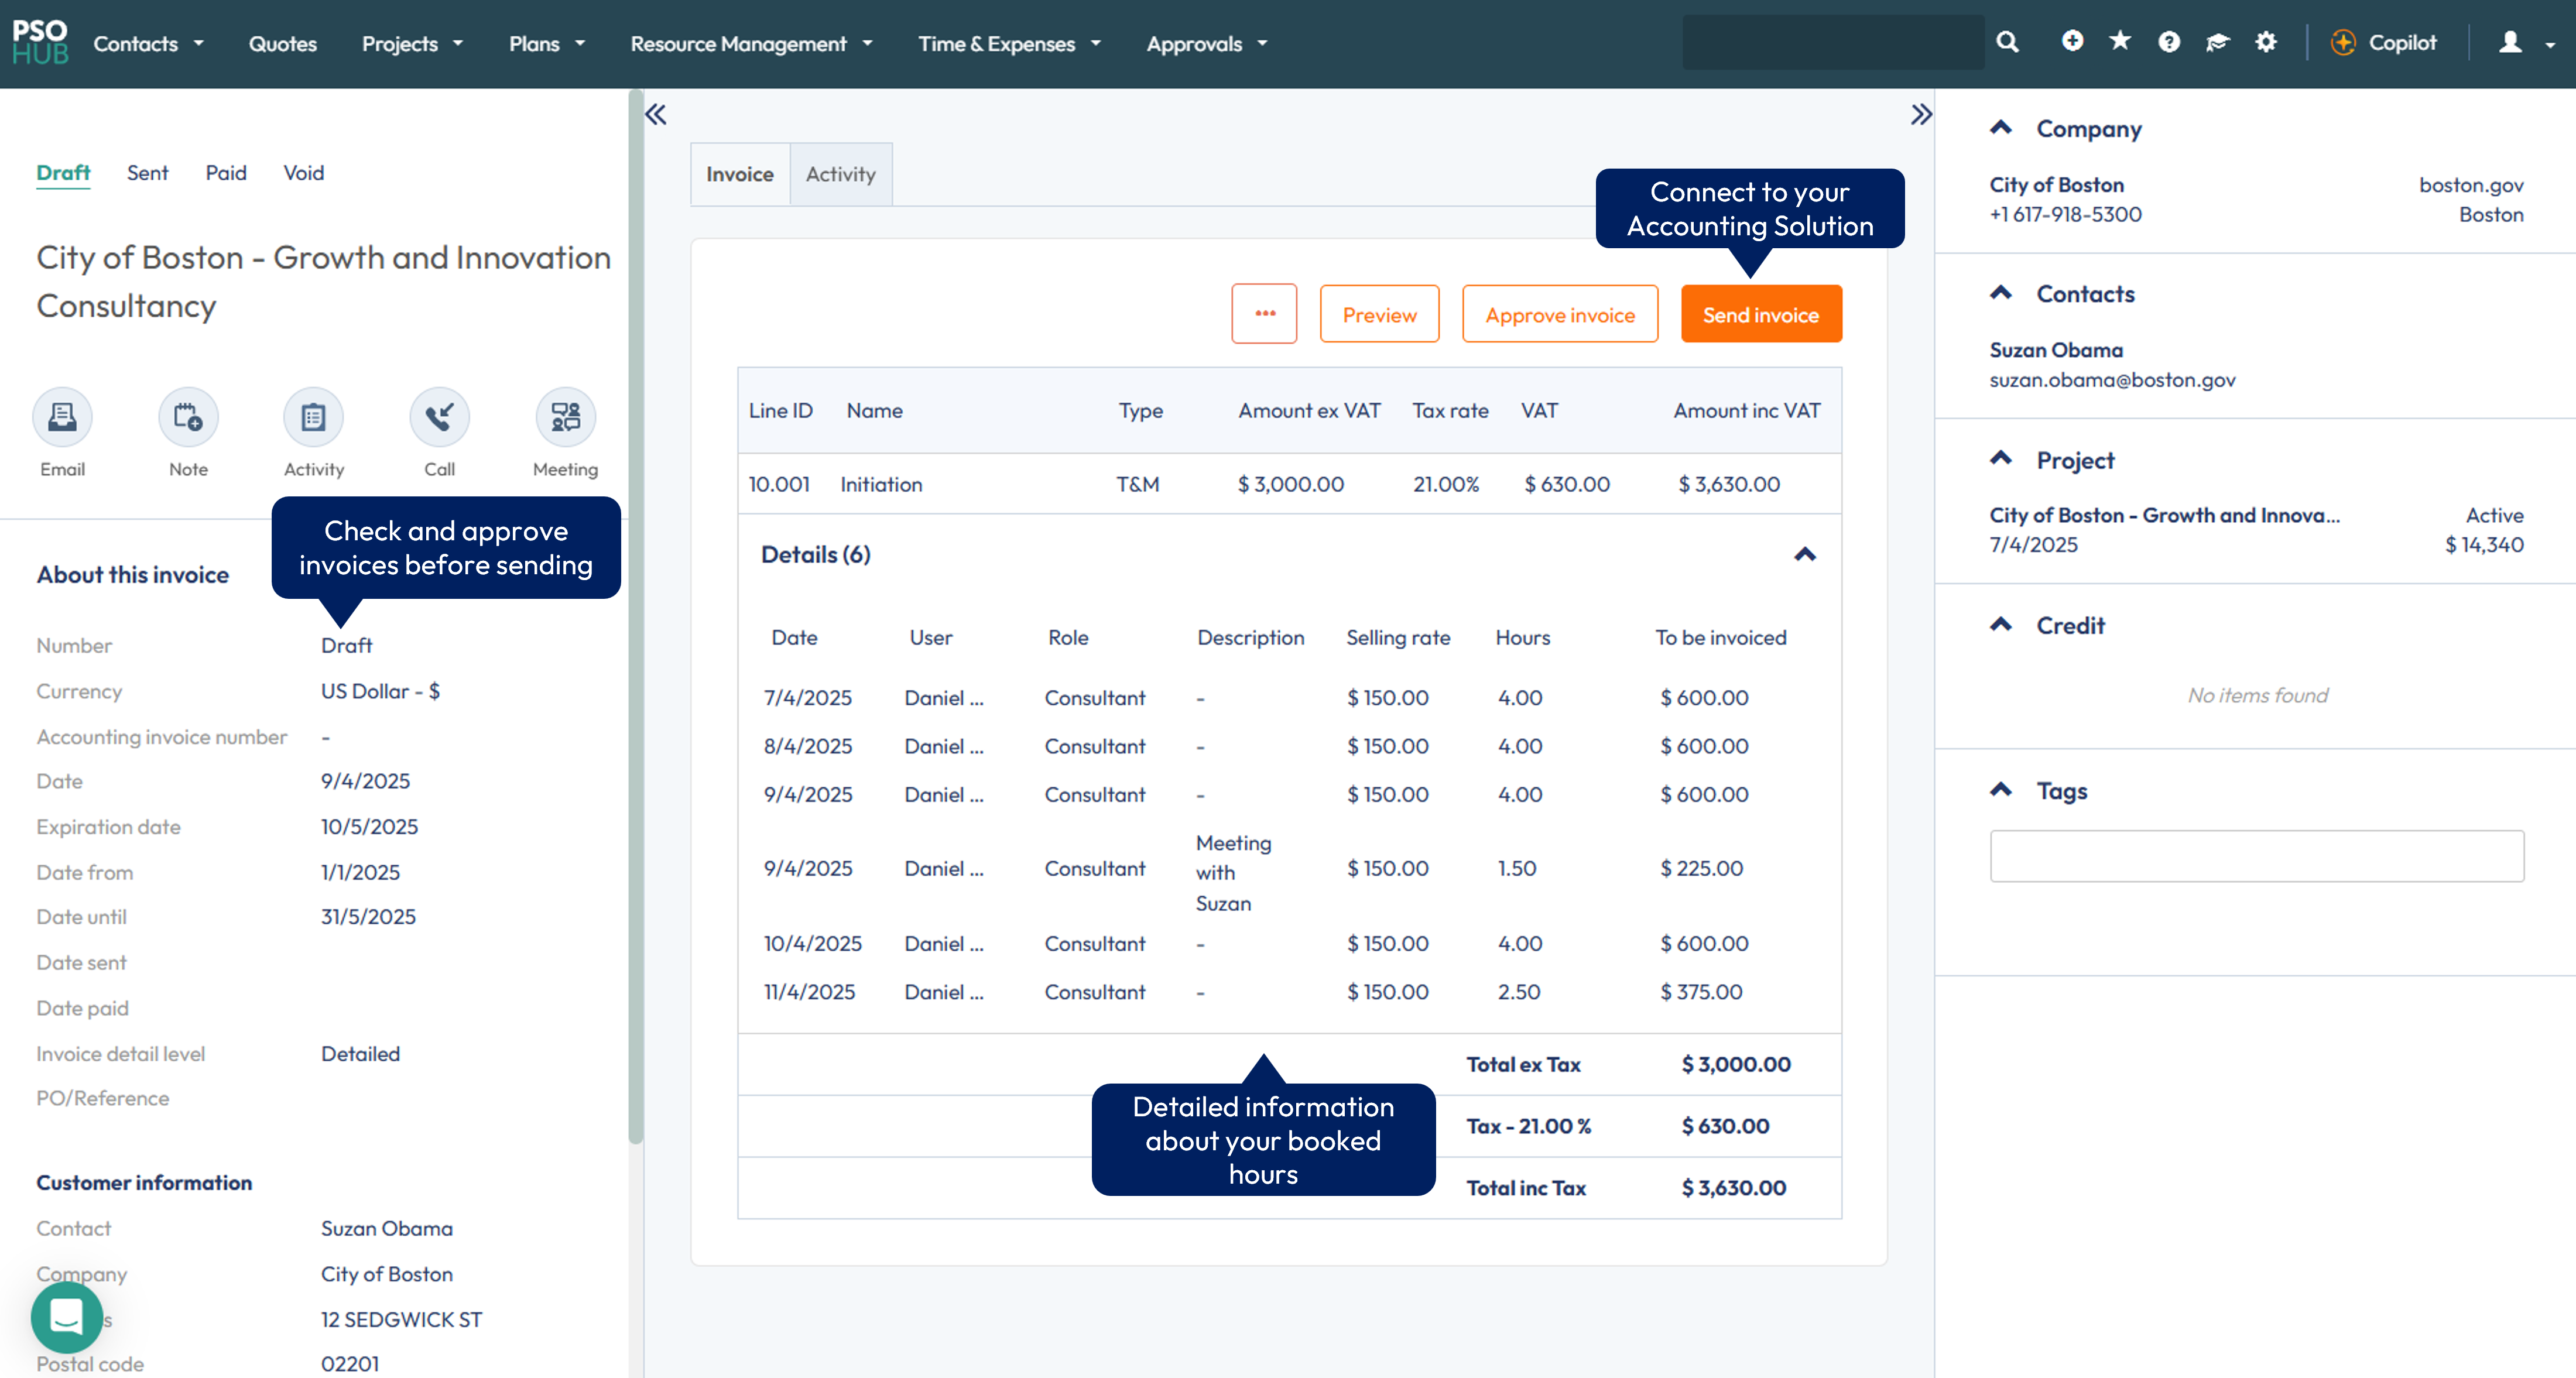Viewport: 2576px width, 1378px height.
Task: Schedule a Meeting via the meeting icon
Action: click(565, 417)
